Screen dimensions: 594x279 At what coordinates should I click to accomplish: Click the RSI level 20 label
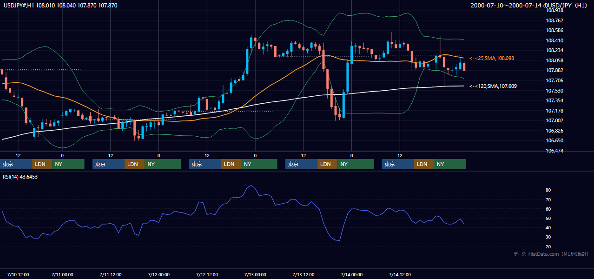[548, 246]
